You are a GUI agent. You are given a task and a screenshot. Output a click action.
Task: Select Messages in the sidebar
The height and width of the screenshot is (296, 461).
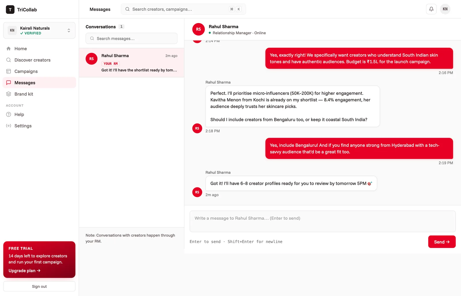pos(39,83)
